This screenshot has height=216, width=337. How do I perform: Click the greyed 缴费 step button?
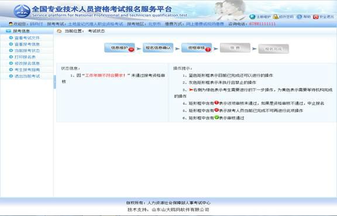tap(235, 48)
